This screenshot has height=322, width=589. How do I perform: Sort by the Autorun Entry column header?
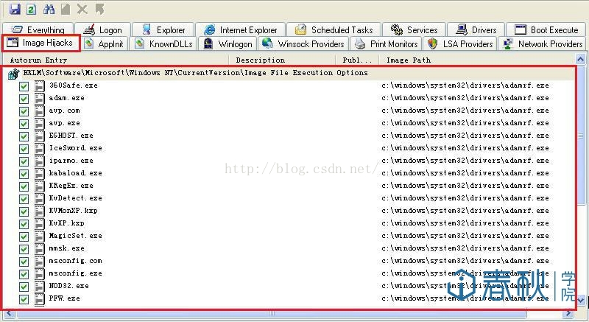(x=116, y=60)
